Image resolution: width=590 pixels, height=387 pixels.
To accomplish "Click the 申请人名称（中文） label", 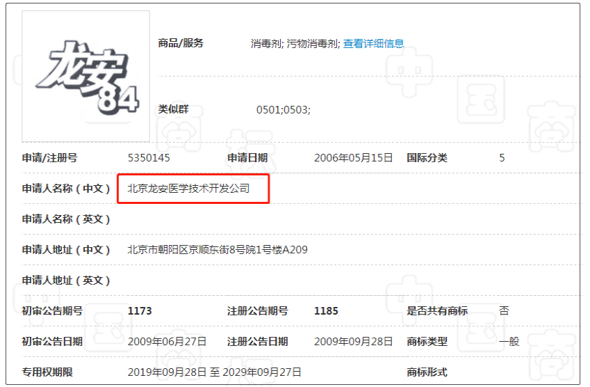I will (66, 189).
